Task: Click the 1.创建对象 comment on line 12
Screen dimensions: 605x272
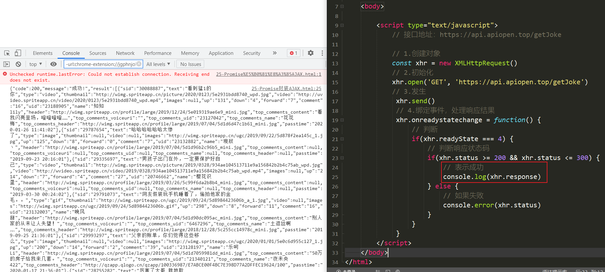Action: [416, 54]
